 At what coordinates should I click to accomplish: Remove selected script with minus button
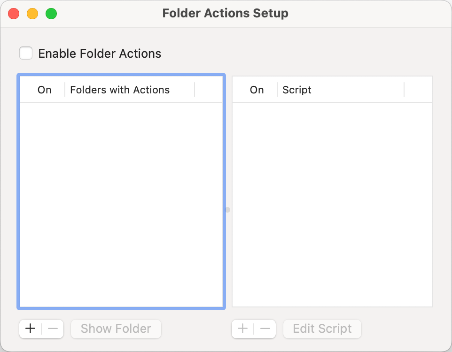click(x=265, y=329)
